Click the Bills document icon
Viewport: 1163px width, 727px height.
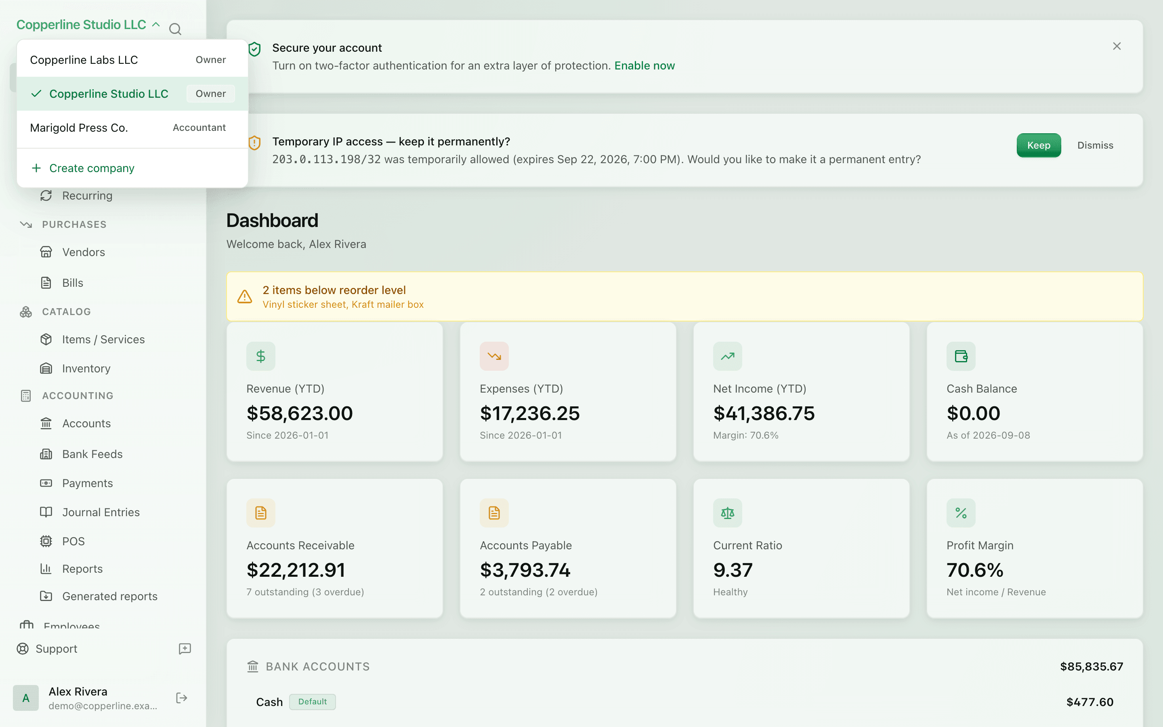tap(46, 283)
